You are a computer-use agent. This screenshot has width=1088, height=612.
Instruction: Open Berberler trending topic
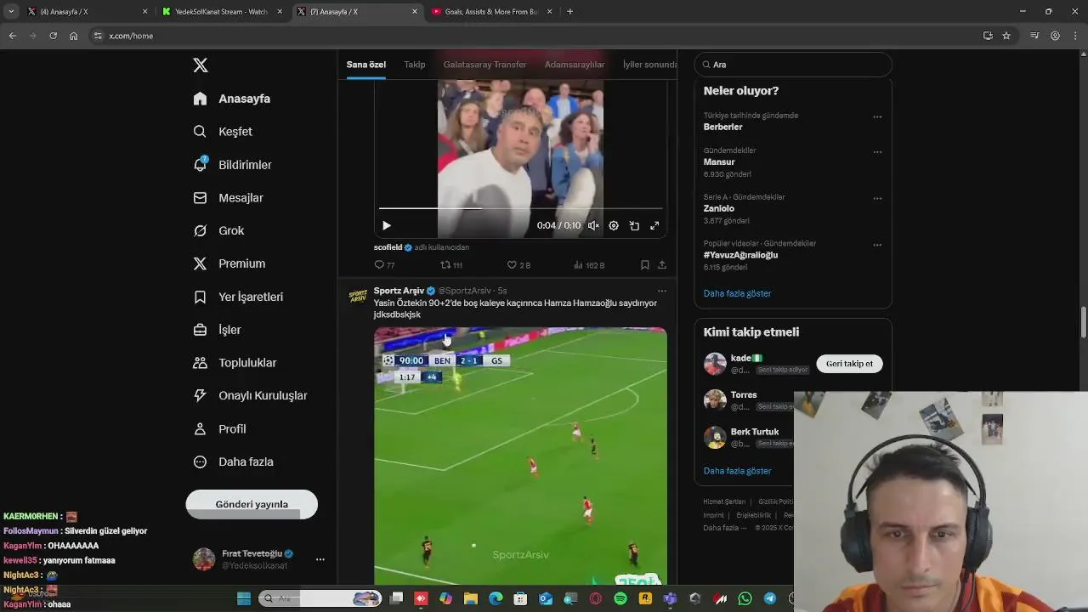coord(722,127)
